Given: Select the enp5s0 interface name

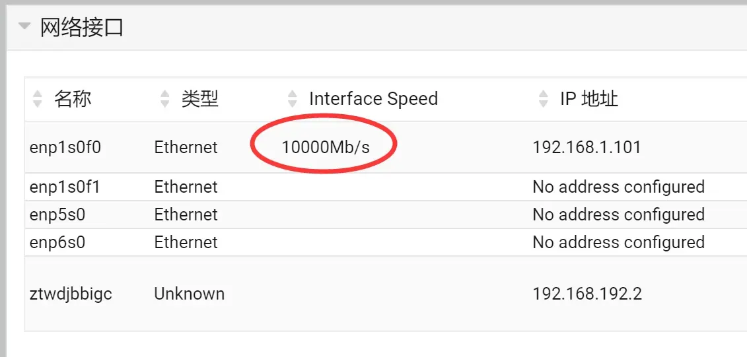Looking at the screenshot, I should 57,214.
